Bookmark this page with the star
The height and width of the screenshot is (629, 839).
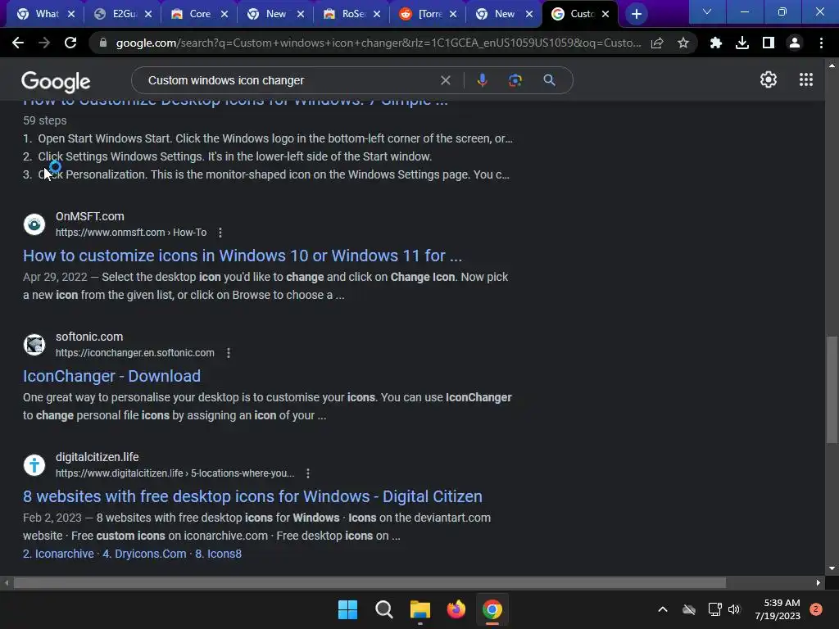click(x=683, y=43)
